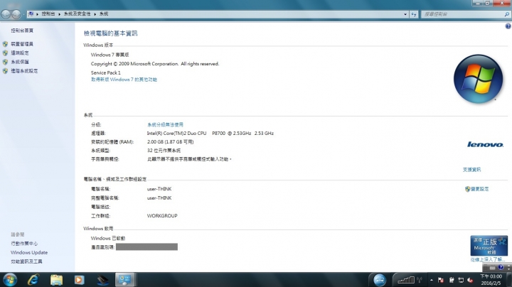Click the Show desktop strip at taskbar end
Image resolution: width=512 pixels, height=287 pixels.
508,280
